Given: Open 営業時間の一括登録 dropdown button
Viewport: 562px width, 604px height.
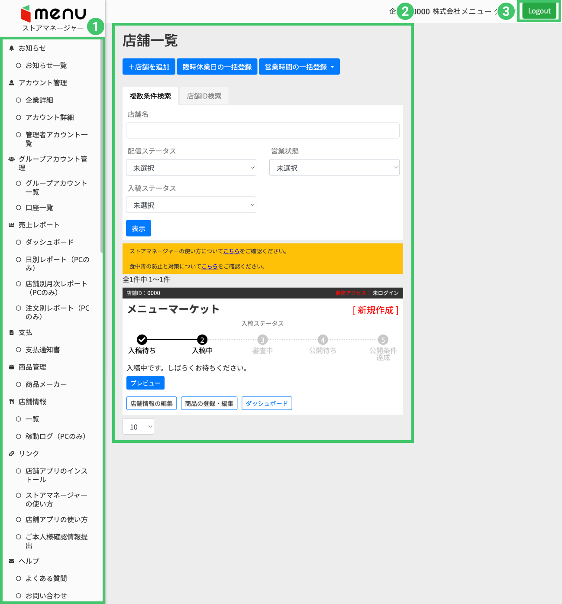Looking at the screenshot, I should pyautogui.click(x=299, y=67).
